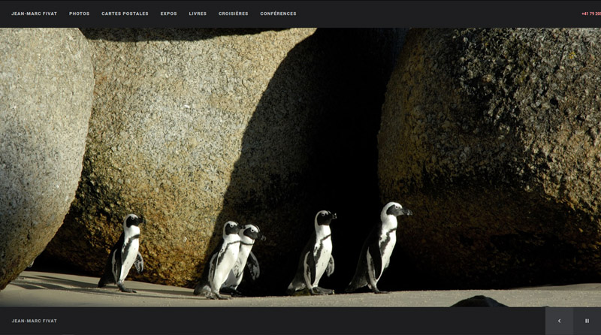Open the Croisières page
Image resolution: width=601 pixels, height=335 pixels.
point(234,14)
